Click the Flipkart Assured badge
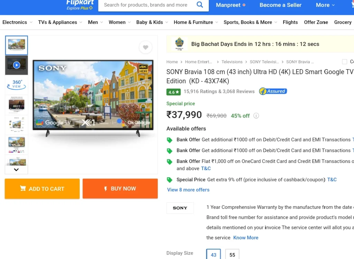The width and height of the screenshot is (354, 259). pyautogui.click(x=273, y=91)
